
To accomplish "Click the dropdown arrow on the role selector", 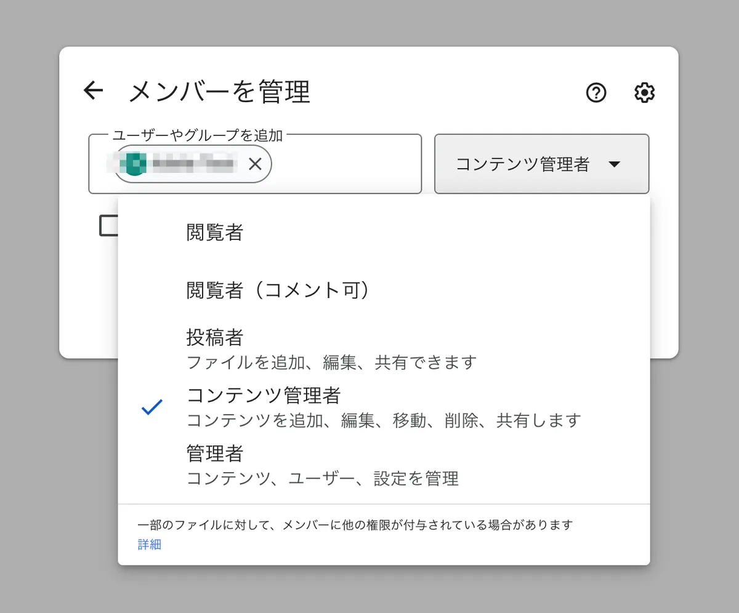I will click(x=614, y=164).
